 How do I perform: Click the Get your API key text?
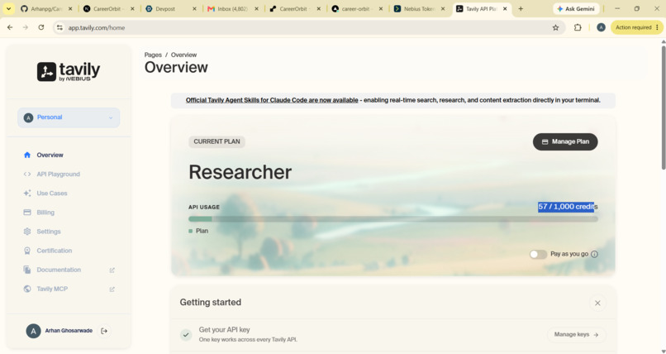coord(224,330)
